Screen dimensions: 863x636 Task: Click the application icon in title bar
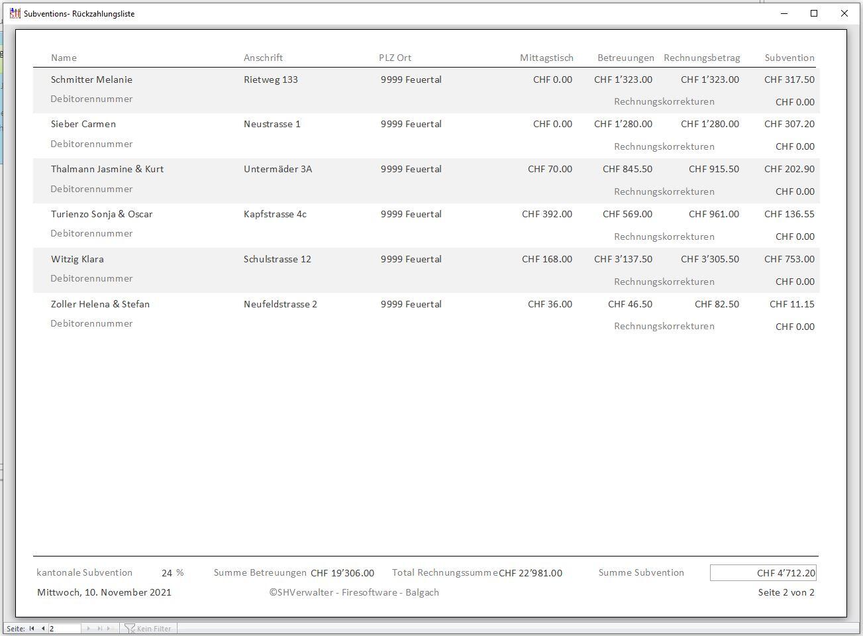click(15, 13)
